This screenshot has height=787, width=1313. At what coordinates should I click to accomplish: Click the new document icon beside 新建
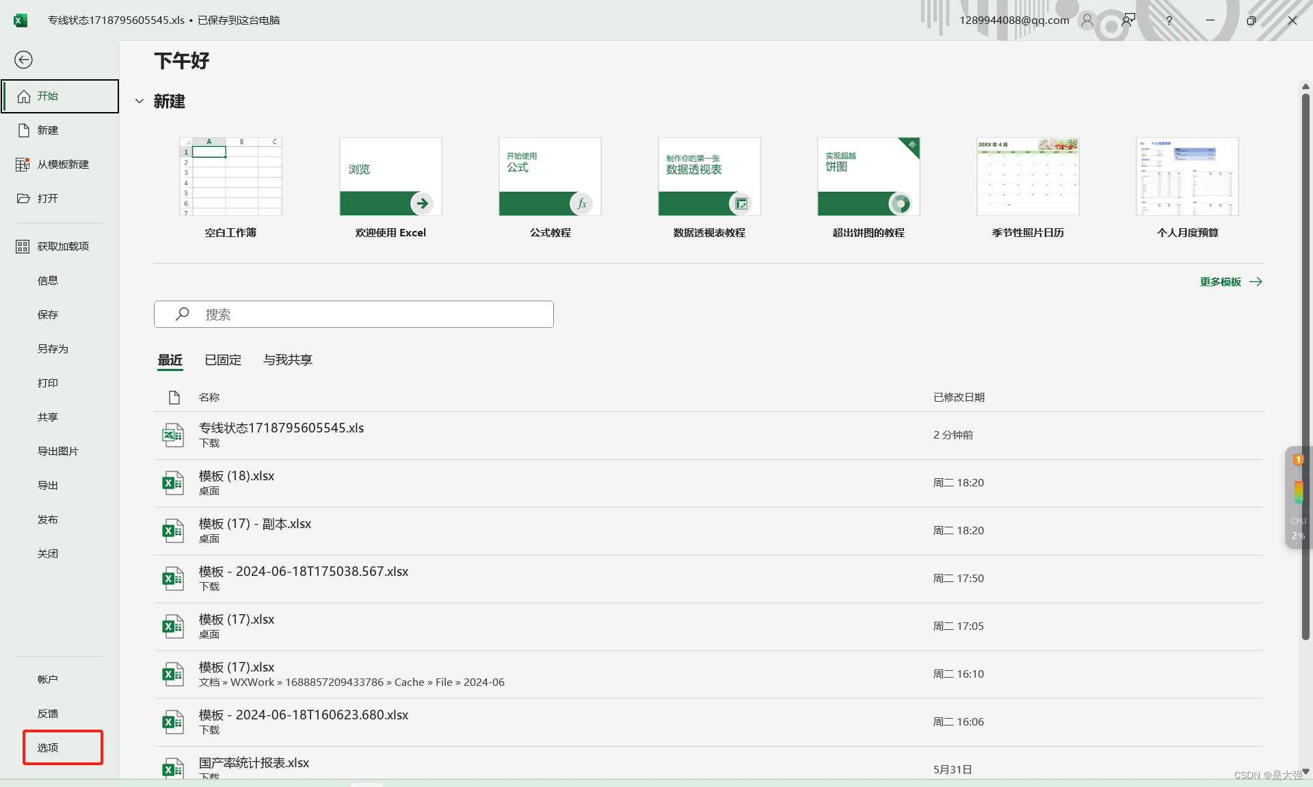point(24,130)
